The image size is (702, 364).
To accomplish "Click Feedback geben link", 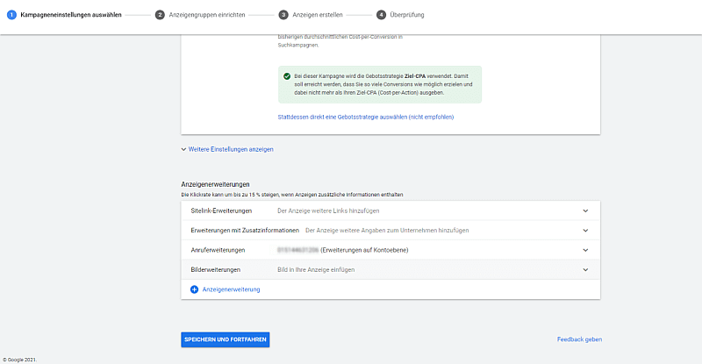I will click(x=579, y=339).
